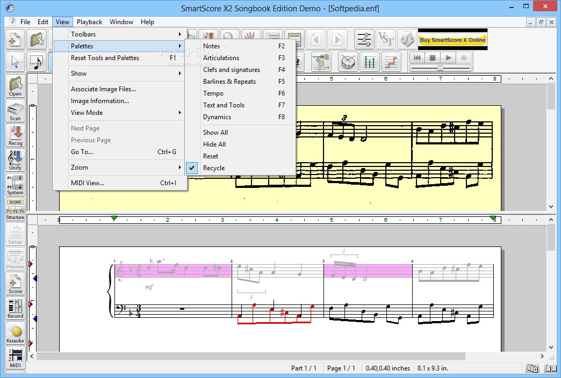
Task: Toggle the Recycle checkmark option
Action: [192, 168]
